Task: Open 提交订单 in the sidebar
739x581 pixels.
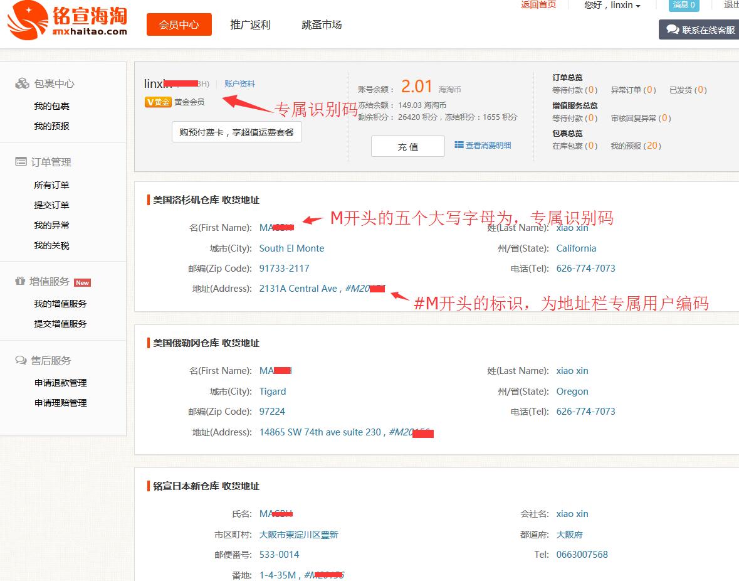Action: pos(51,205)
